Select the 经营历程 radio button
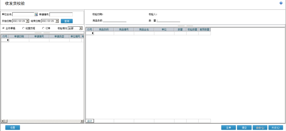This screenshot has width=286, height=131. click(23, 28)
